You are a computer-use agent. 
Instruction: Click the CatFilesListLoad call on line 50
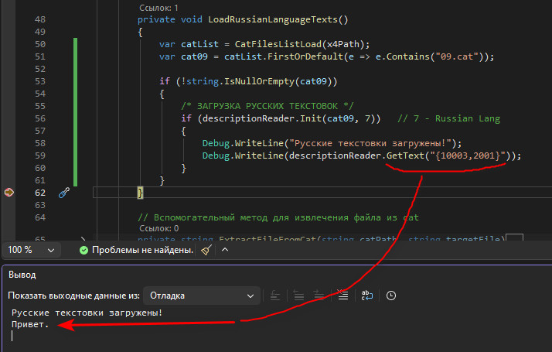pos(278,44)
